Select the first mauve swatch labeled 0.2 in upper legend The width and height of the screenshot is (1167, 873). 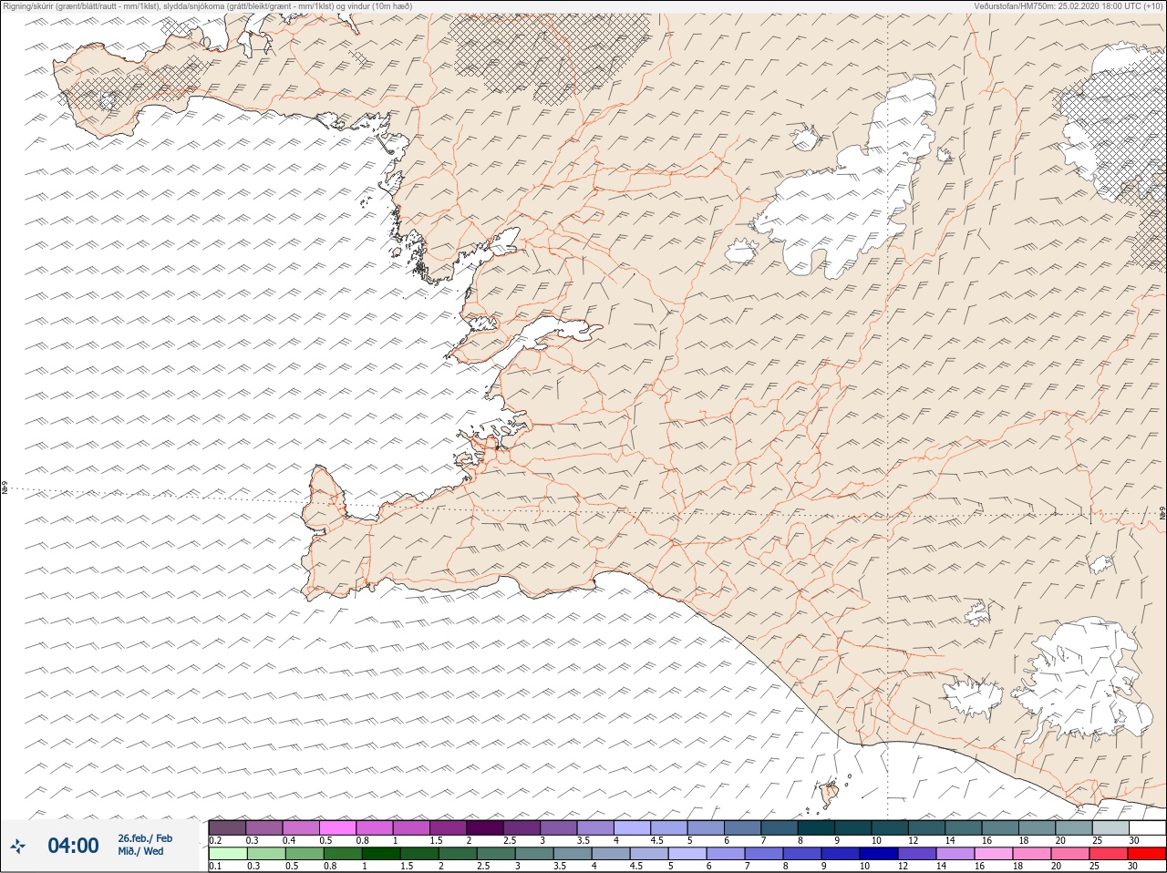click(227, 827)
